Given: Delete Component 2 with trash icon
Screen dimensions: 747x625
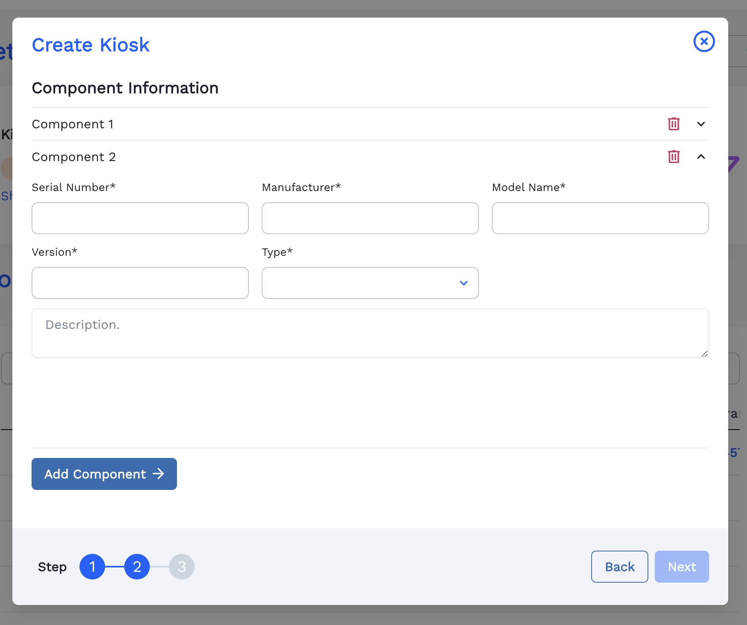Looking at the screenshot, I should (673, 157).
